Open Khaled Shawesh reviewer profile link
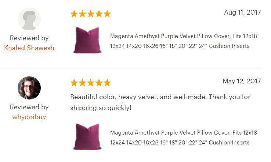 point(29,48)
